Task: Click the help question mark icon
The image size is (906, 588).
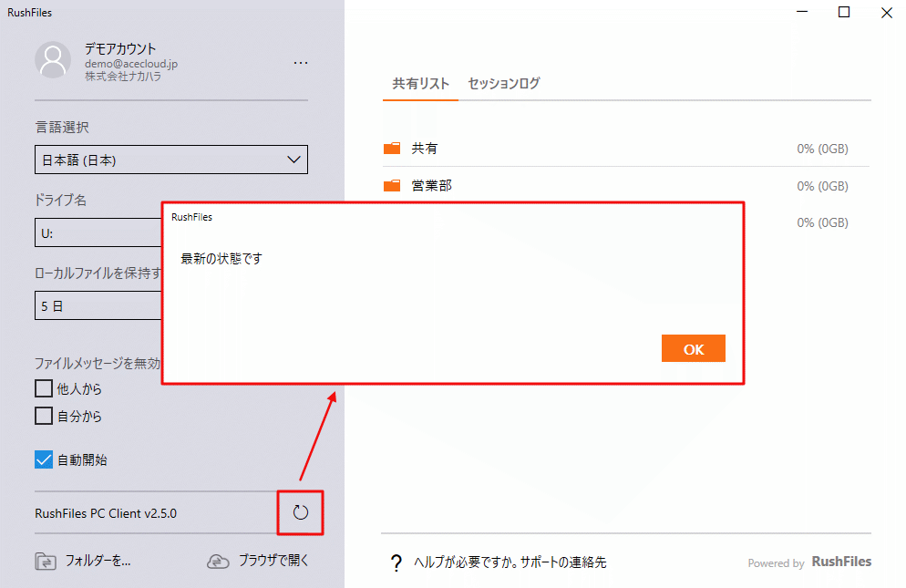Action: point(396,562)
